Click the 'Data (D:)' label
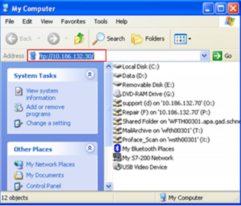Viewport: 241px width, 206px height. [x=134, y=76]
